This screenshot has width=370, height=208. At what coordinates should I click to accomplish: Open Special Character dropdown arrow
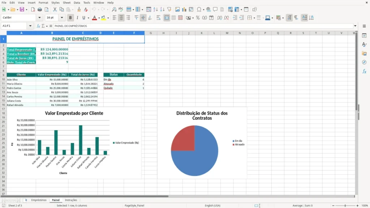pyautogui.click(x=203, y=10)
